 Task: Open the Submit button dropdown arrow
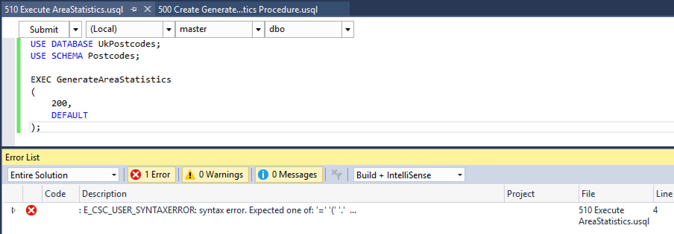[x=75, y=29]
